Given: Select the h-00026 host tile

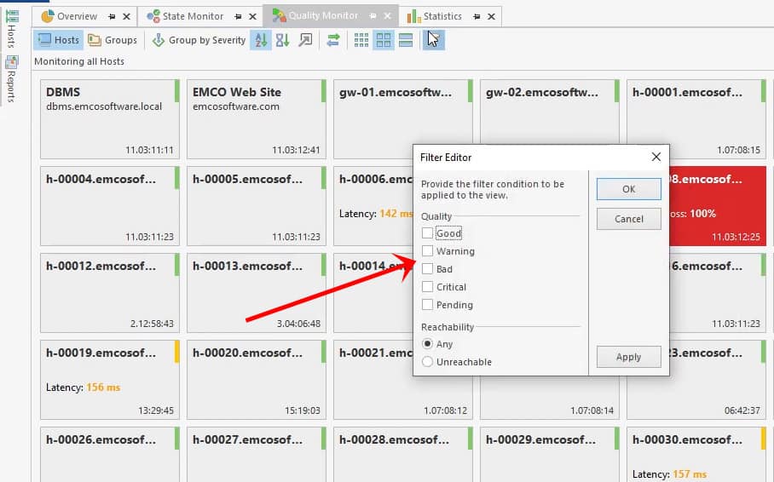Looking at the screenshot, I should [x=110, y=454].
